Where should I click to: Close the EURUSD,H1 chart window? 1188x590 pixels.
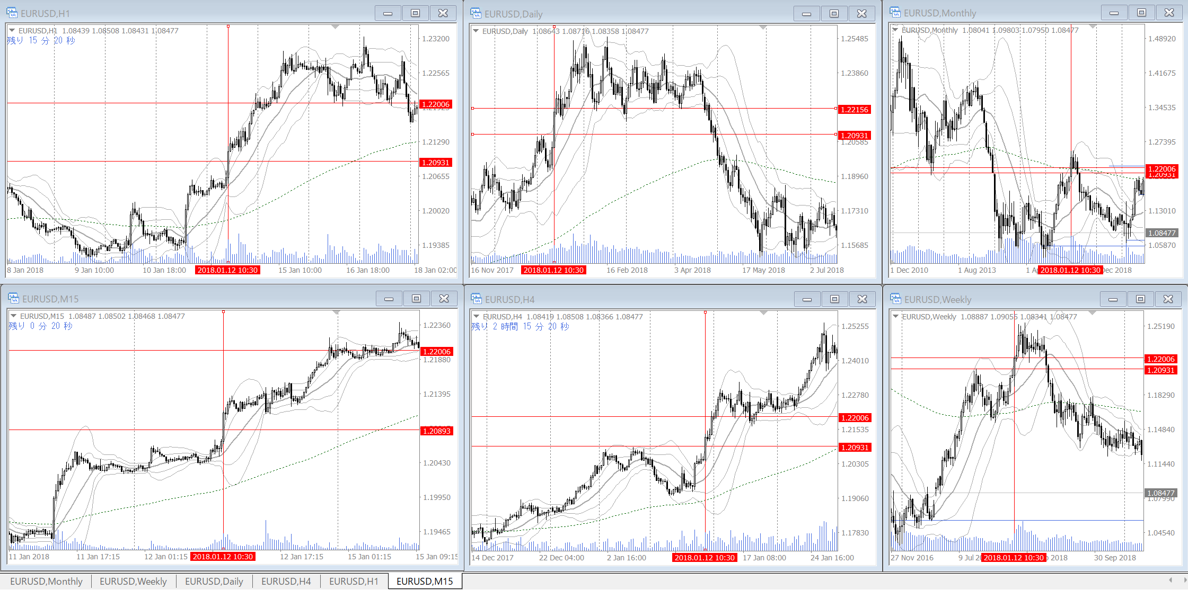pos(443,13)
